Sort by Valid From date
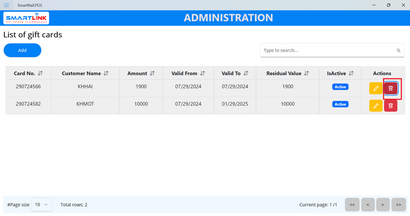The width and height of the screenshot is (410, 216). (202, 73)
